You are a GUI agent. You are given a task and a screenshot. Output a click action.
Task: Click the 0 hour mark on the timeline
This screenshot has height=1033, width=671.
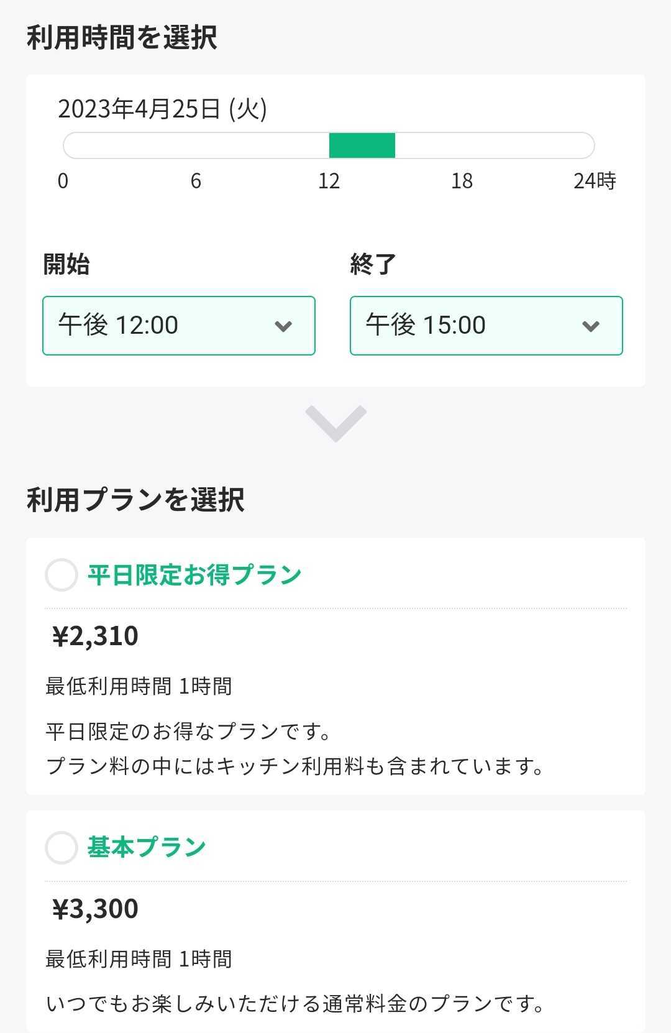[x=63, y=181]
